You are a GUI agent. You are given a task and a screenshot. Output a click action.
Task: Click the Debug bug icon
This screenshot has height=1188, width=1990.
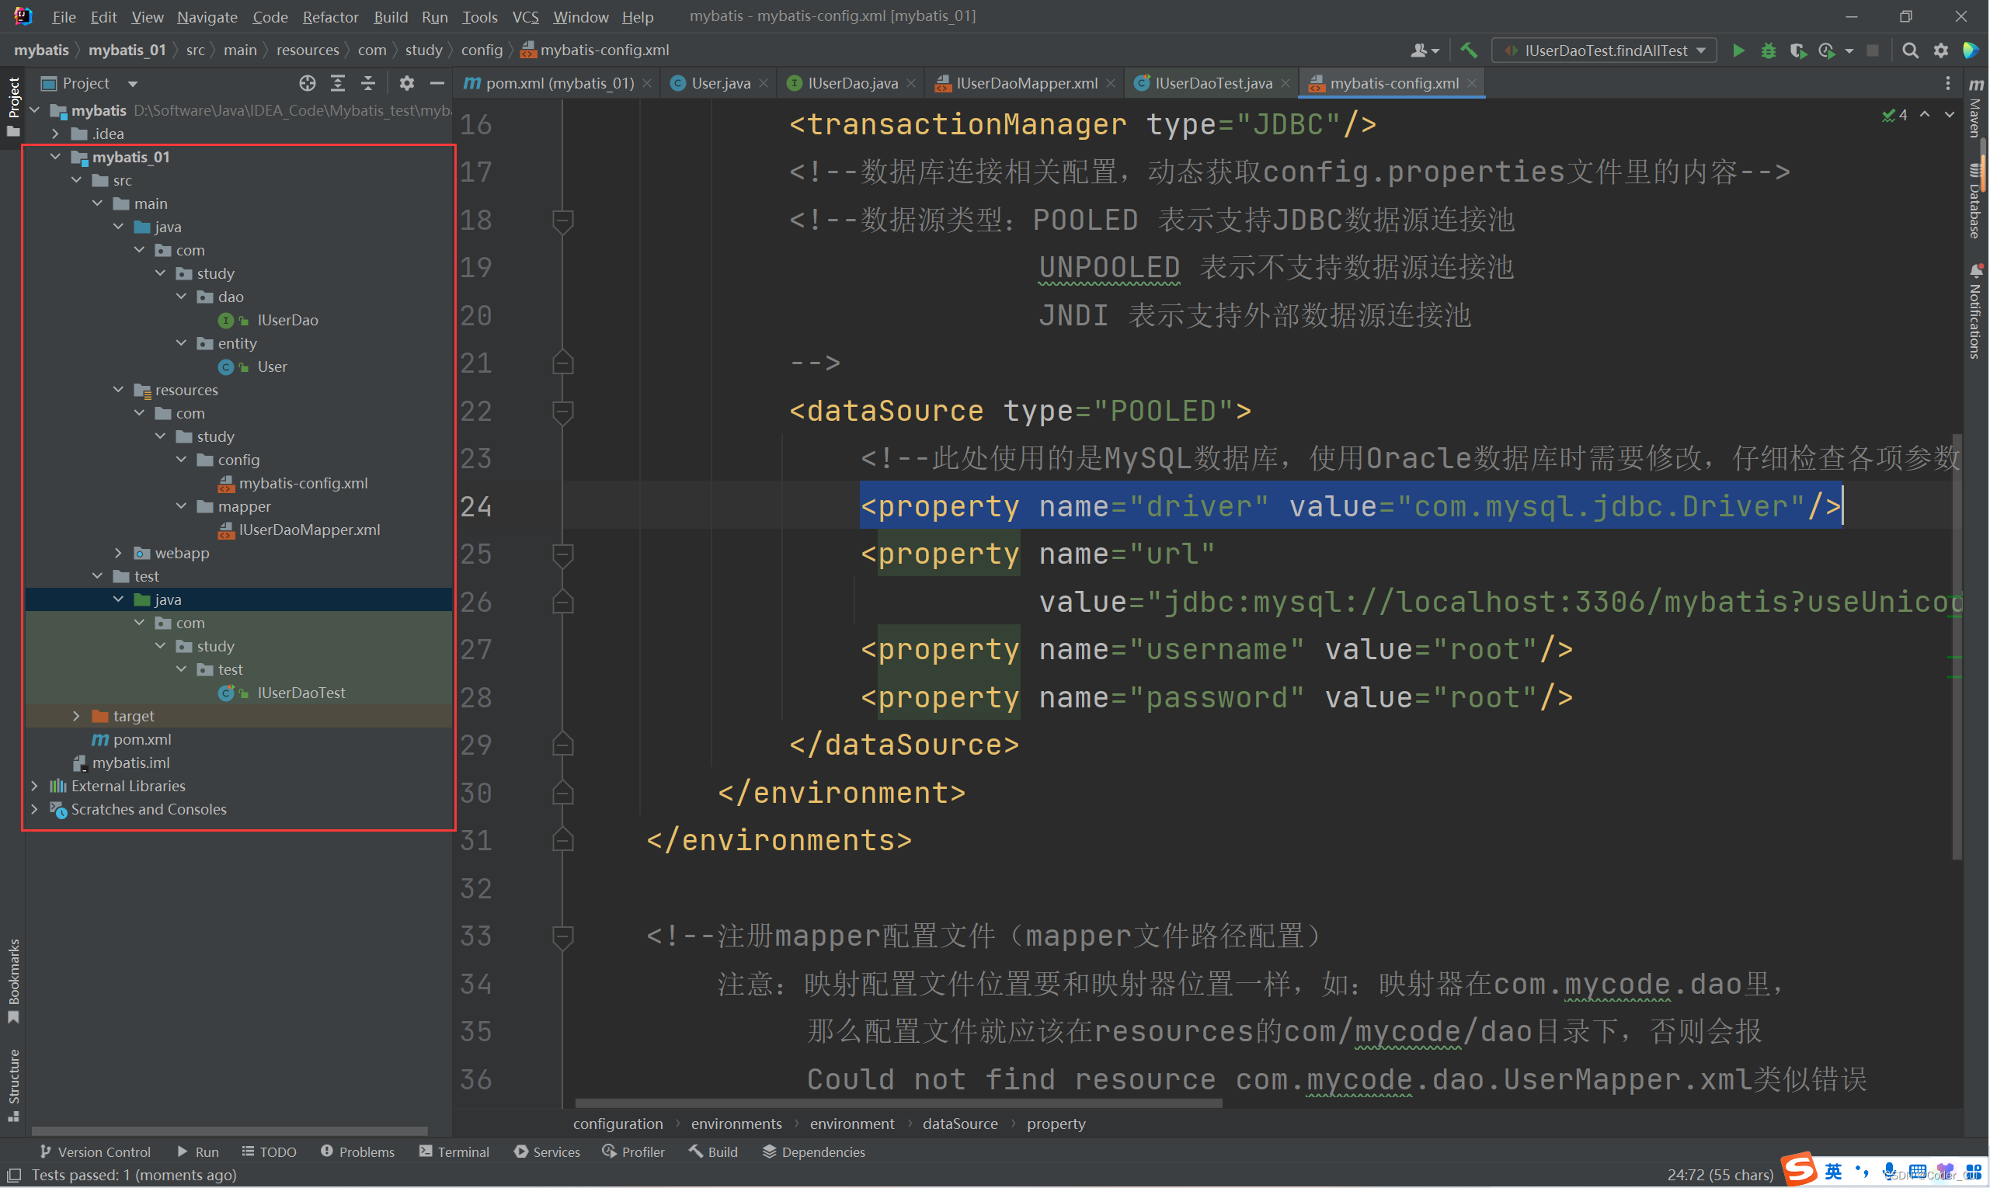[1768, 50]
